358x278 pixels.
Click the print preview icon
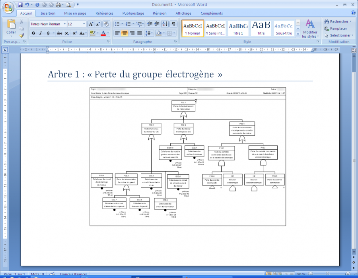[x=69, y=5]
